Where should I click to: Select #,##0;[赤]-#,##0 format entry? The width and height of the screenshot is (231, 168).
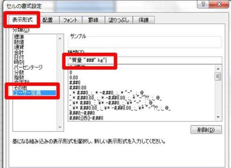86,118
